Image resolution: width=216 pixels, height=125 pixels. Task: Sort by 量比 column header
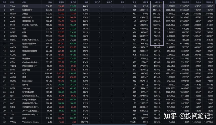point(134,2)
